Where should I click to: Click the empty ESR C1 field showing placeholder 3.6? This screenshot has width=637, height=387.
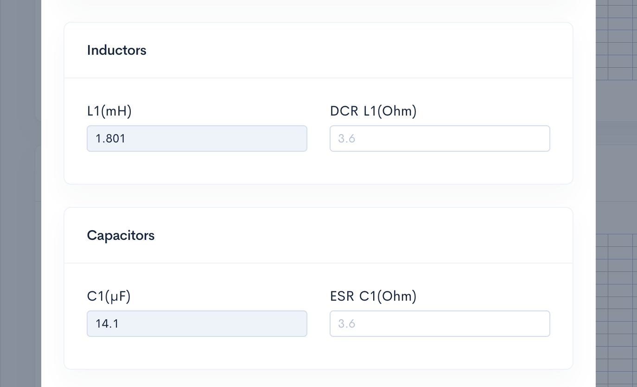[440, 323]
